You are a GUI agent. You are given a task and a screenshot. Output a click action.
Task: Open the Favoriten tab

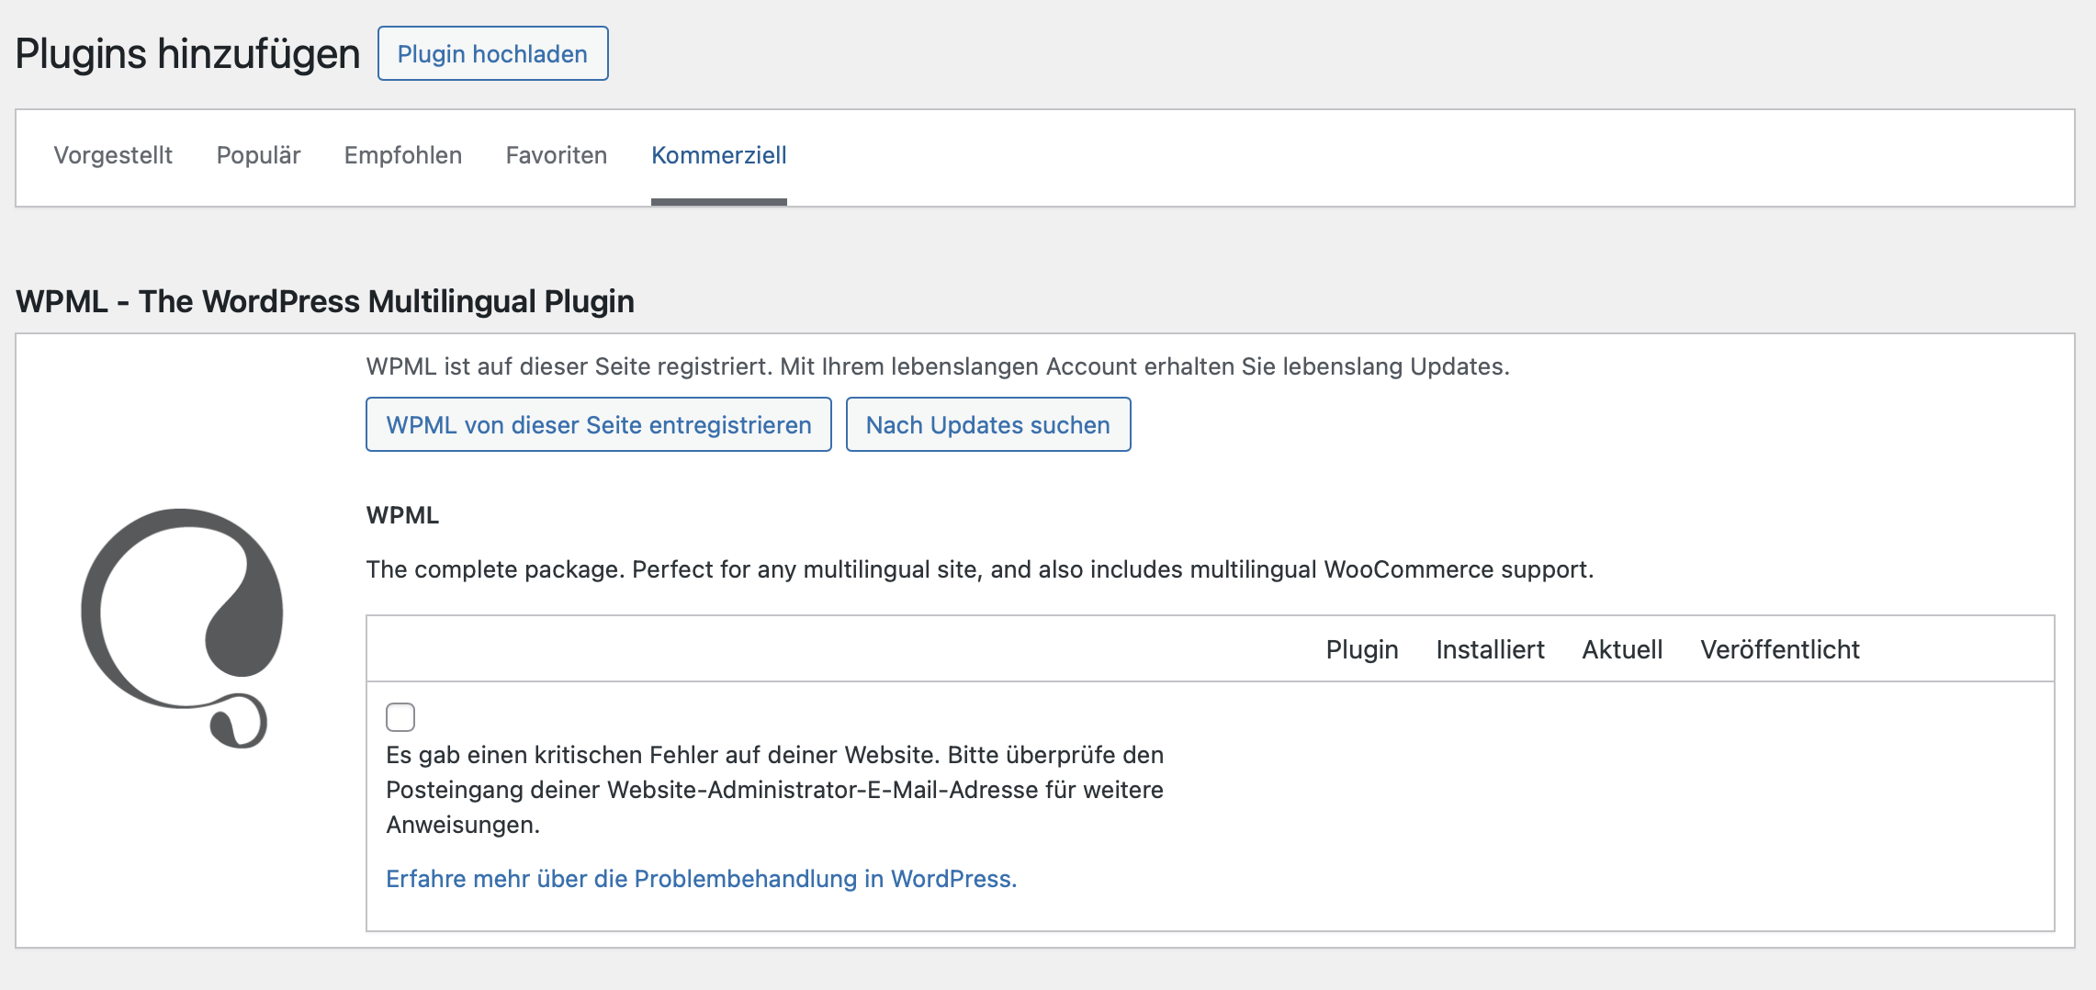(557, 155)
